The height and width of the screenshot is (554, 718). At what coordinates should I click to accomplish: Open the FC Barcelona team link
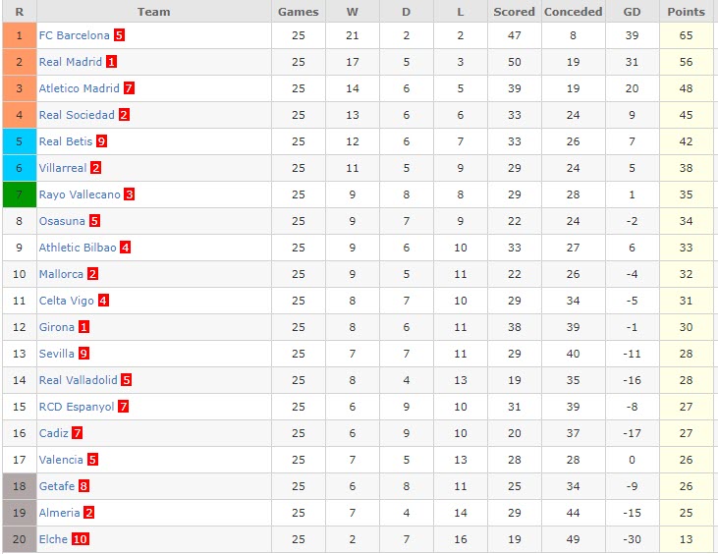(74, 35)
